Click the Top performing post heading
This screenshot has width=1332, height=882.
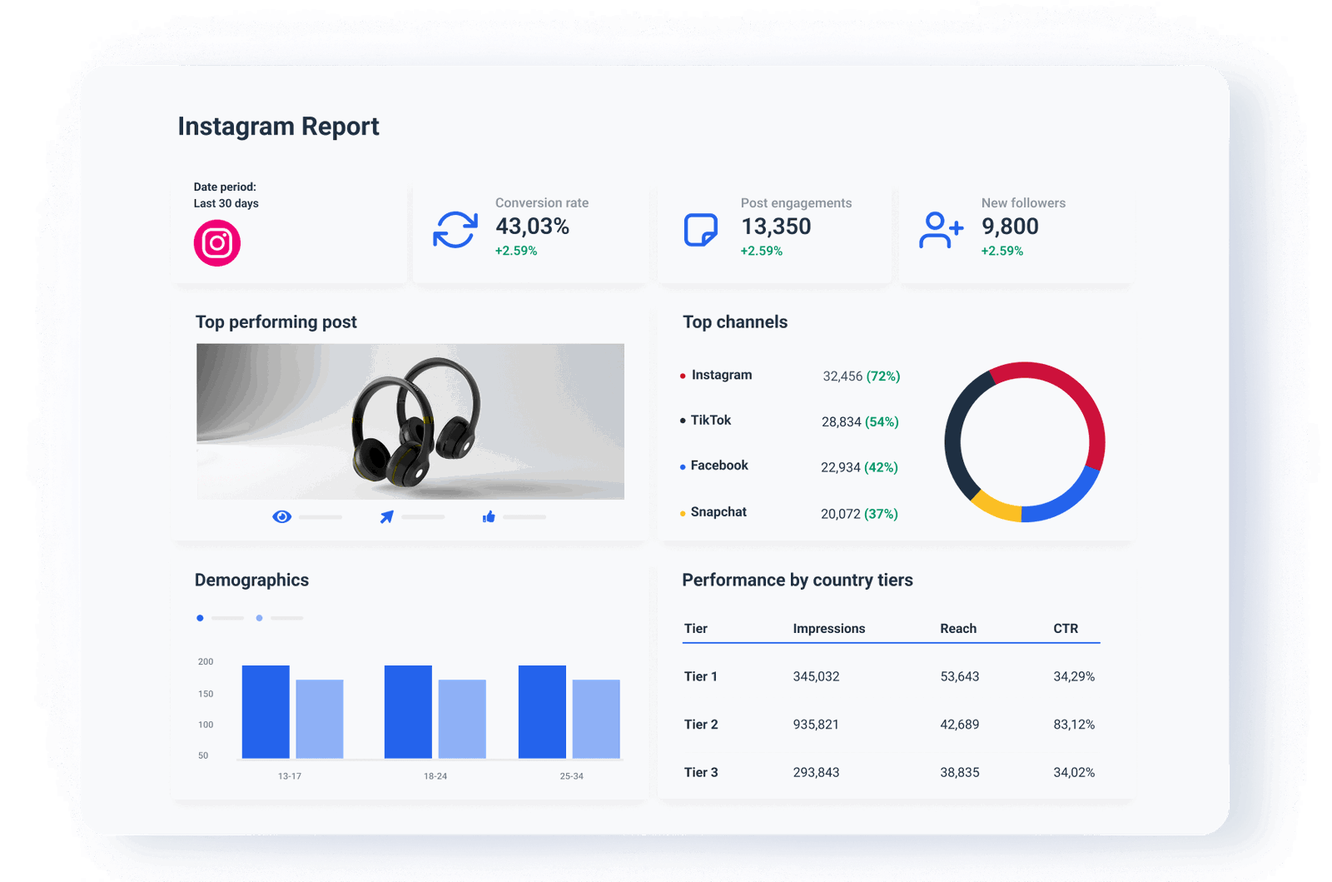pos(276,322)
